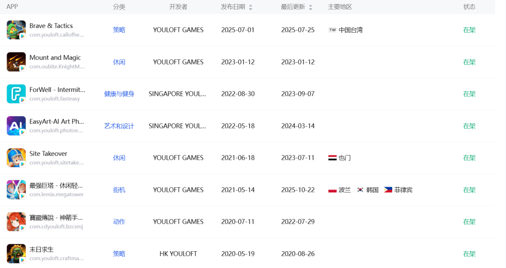The height and width of the screenshot is (268, 506).
Task: Click the Brave & Tactics app icon
Action: tap(16, 30)
